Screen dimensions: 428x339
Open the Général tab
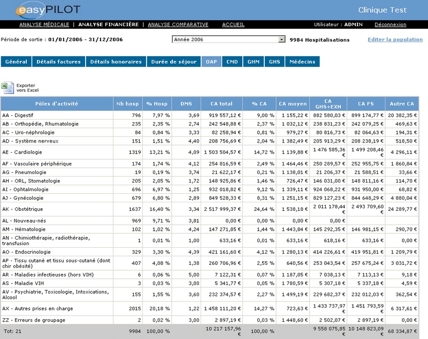click(x=16, y=61)
